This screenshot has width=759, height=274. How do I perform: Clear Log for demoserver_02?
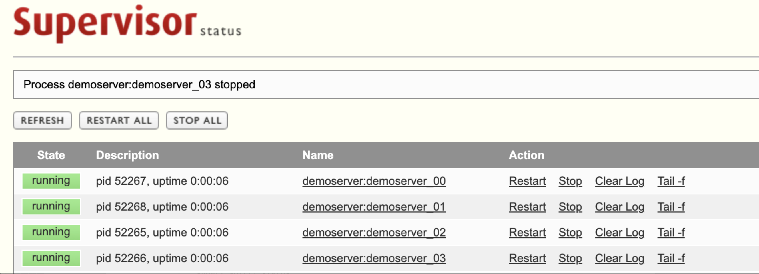click(619, 233)
